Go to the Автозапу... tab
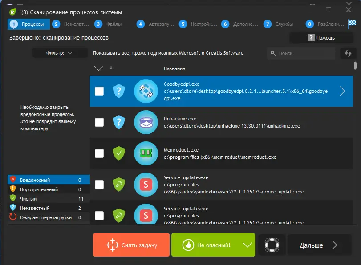 coord(156,24)
